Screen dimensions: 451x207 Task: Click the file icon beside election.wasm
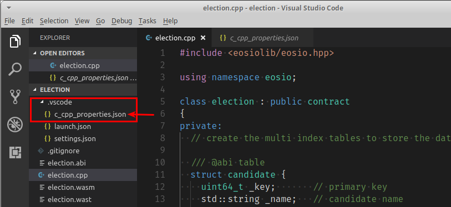42,188
